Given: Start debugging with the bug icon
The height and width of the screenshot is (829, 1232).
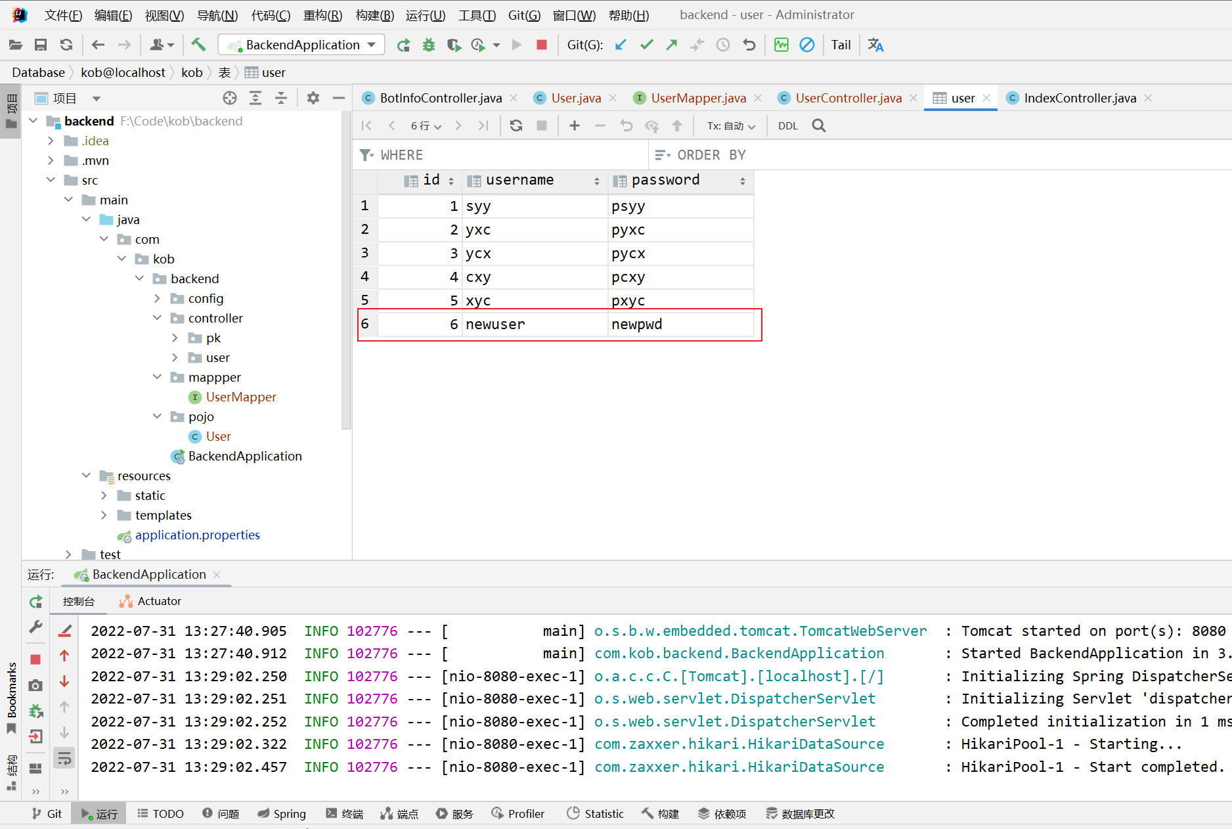Looking at the screenshot, I should pyautogui.click(x=429, y=45).
